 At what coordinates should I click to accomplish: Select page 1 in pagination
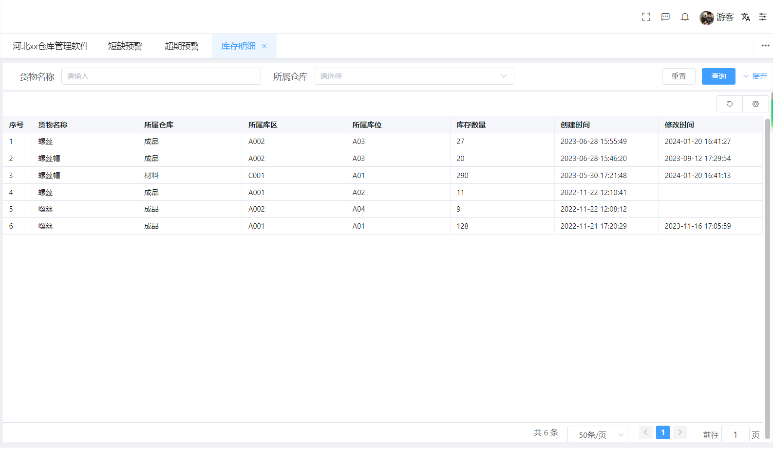663,432
